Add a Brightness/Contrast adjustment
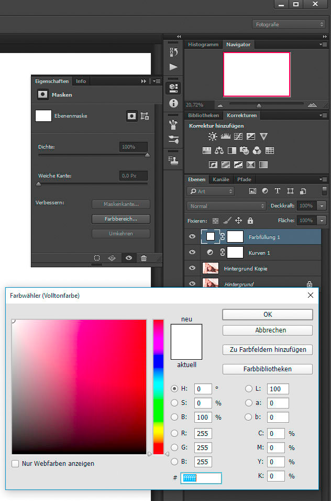 tap(213, 137)
